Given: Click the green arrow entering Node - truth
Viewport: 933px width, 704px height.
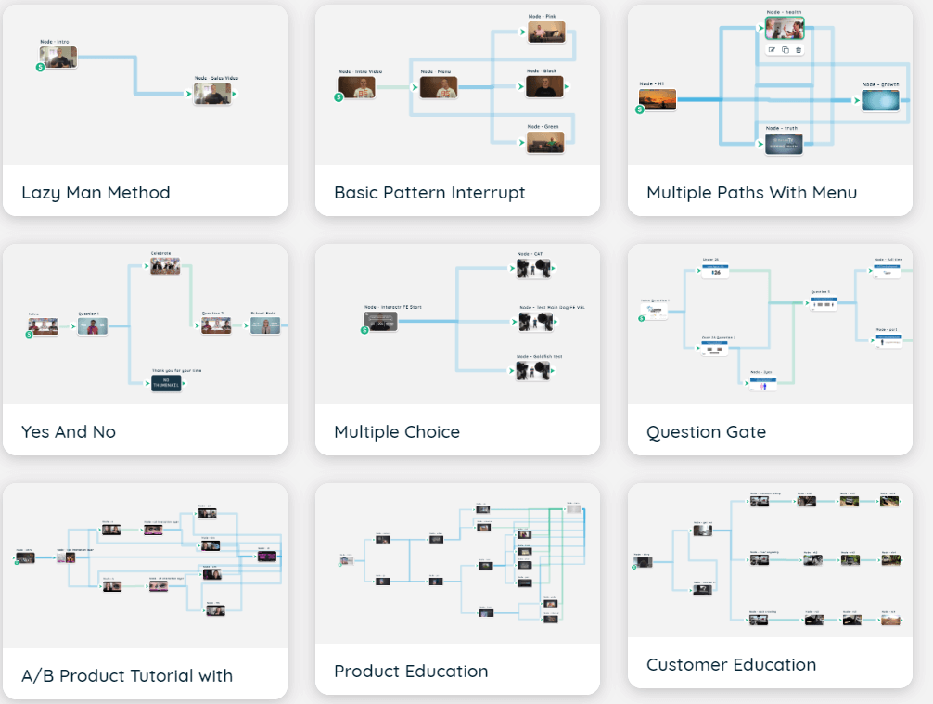Looking at the screenshot, I should tap(761, 144).
